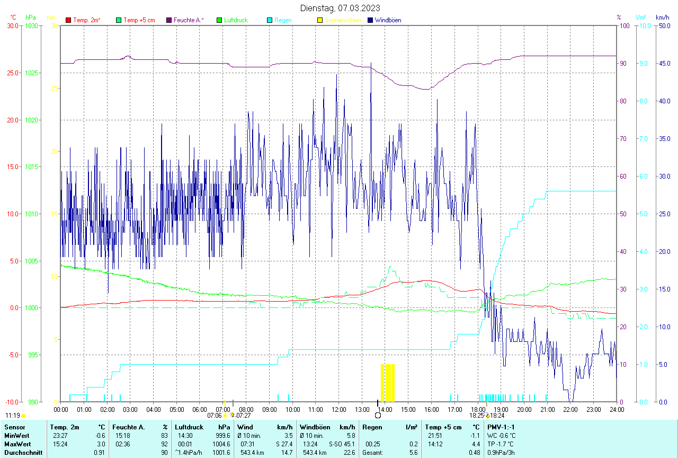Click the MaxWert row label
Image resolution: width=678 pixels, height=458 pixels.
coord(17,444)
